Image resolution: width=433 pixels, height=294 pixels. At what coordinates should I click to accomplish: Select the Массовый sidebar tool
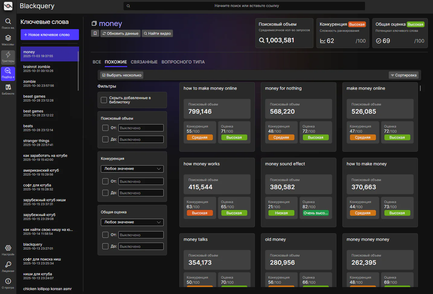tap(8, 39)
